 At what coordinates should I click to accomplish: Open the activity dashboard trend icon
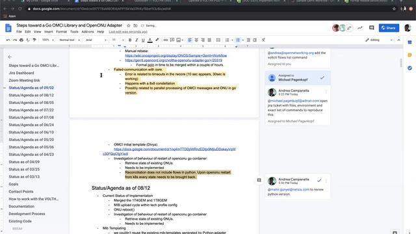[x=359, y=27]
